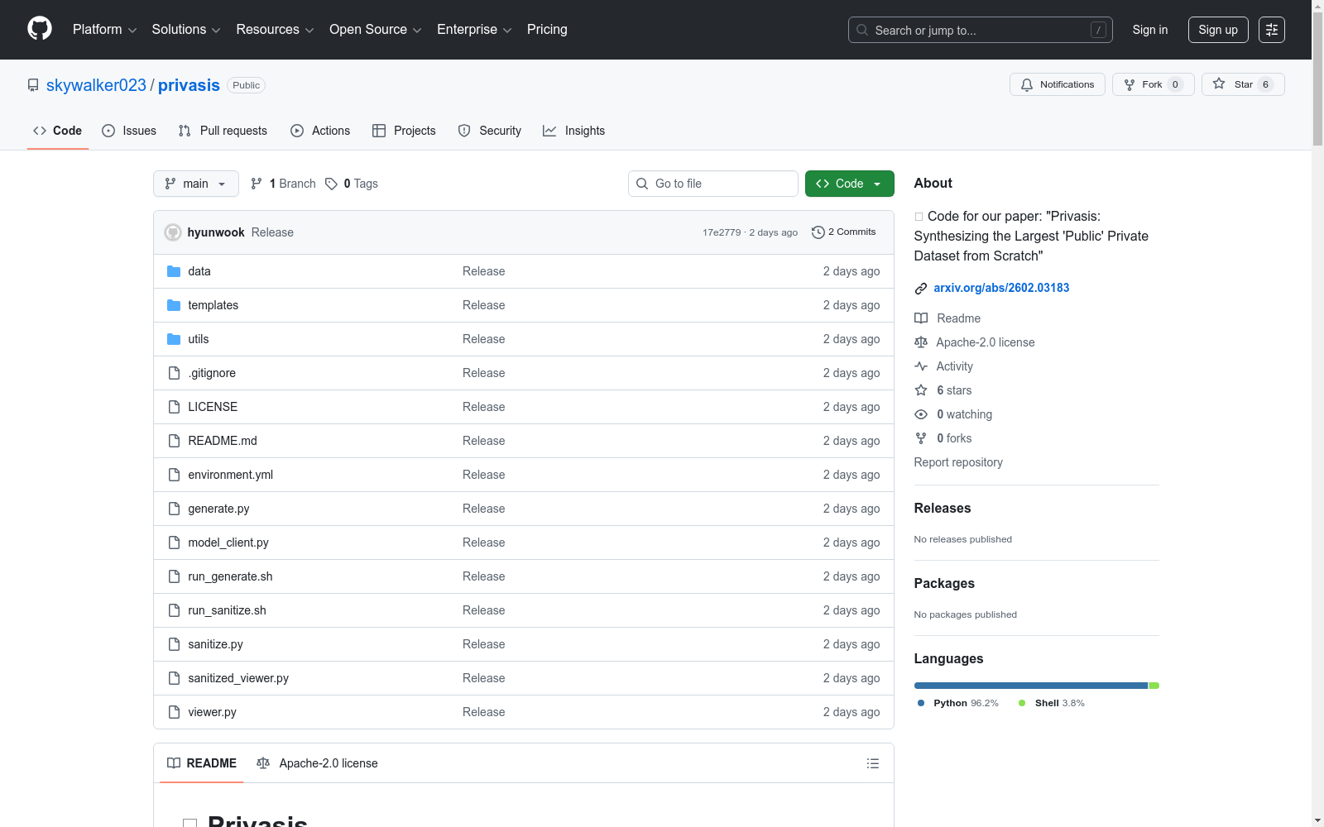Star the repository
This screenshot has height=827, width=1324.
[x=1243, y=84]
